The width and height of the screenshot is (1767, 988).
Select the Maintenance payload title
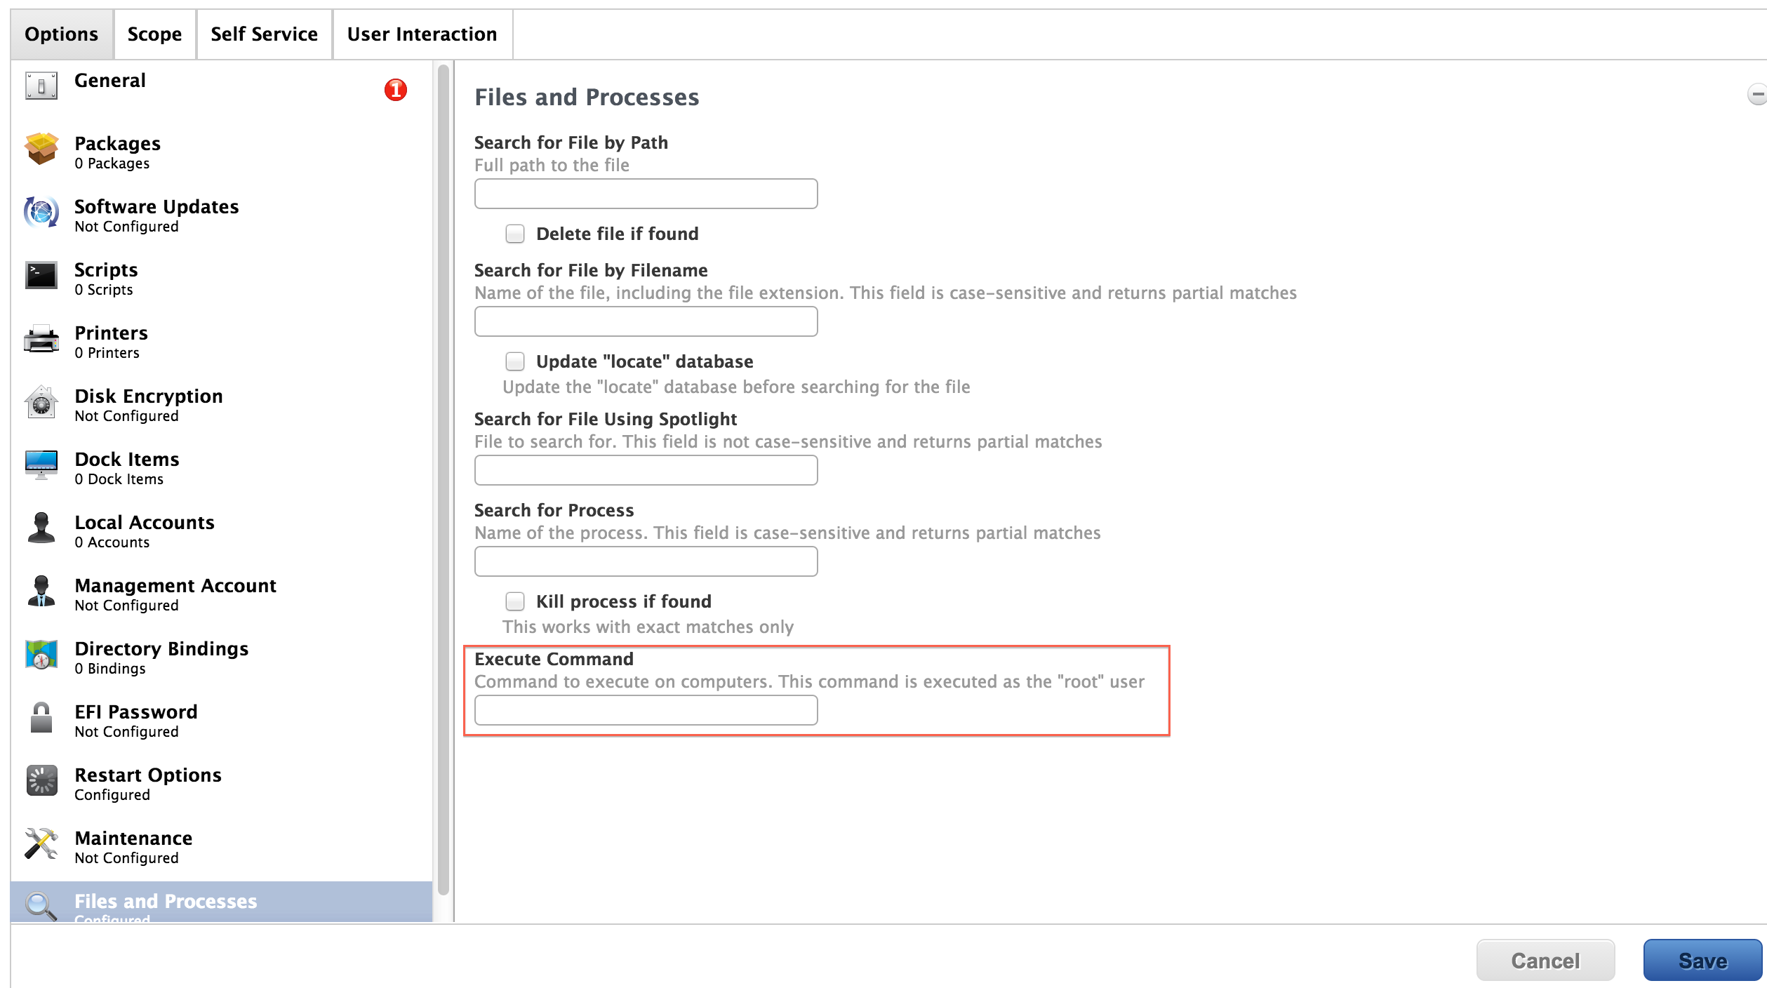133,839
